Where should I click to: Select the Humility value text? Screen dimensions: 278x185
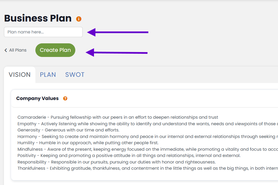(x=88, y=143)
